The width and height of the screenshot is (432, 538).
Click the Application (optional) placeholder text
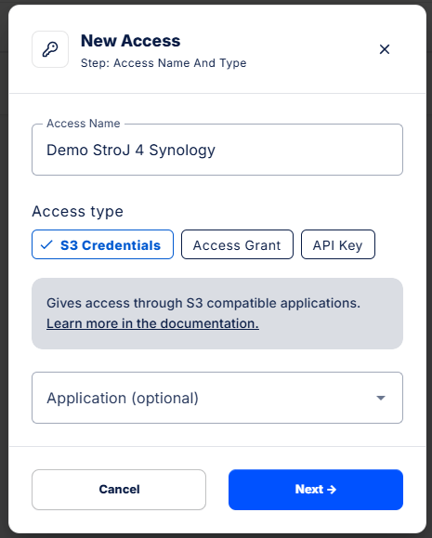tap(123, 398)
